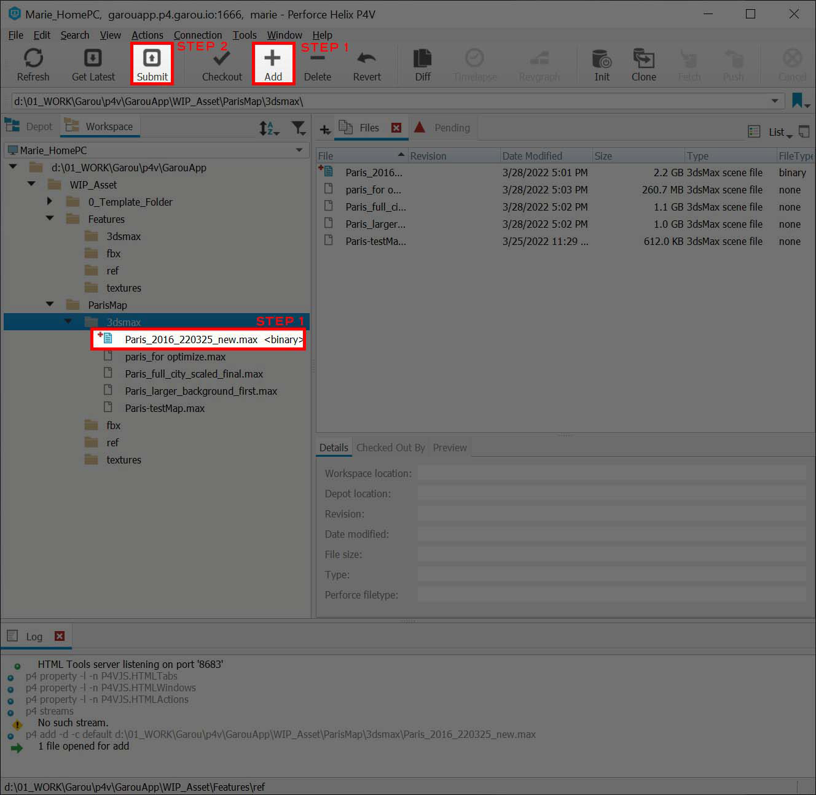Collapse the selected 3dsmax folder
Image resolution: width=816 pixels, height=795 pixels.
point(68,322)
